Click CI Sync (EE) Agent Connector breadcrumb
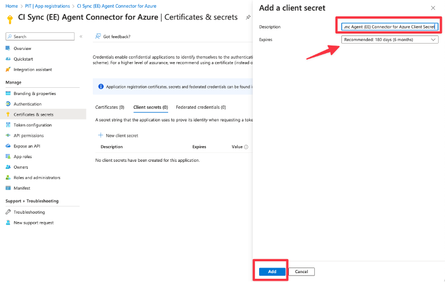Screen dimensions: 445x282 click(x=116, y=6)
